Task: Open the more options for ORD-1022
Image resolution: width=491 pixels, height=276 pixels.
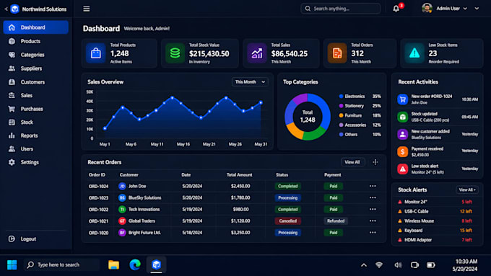Action: 373,209
